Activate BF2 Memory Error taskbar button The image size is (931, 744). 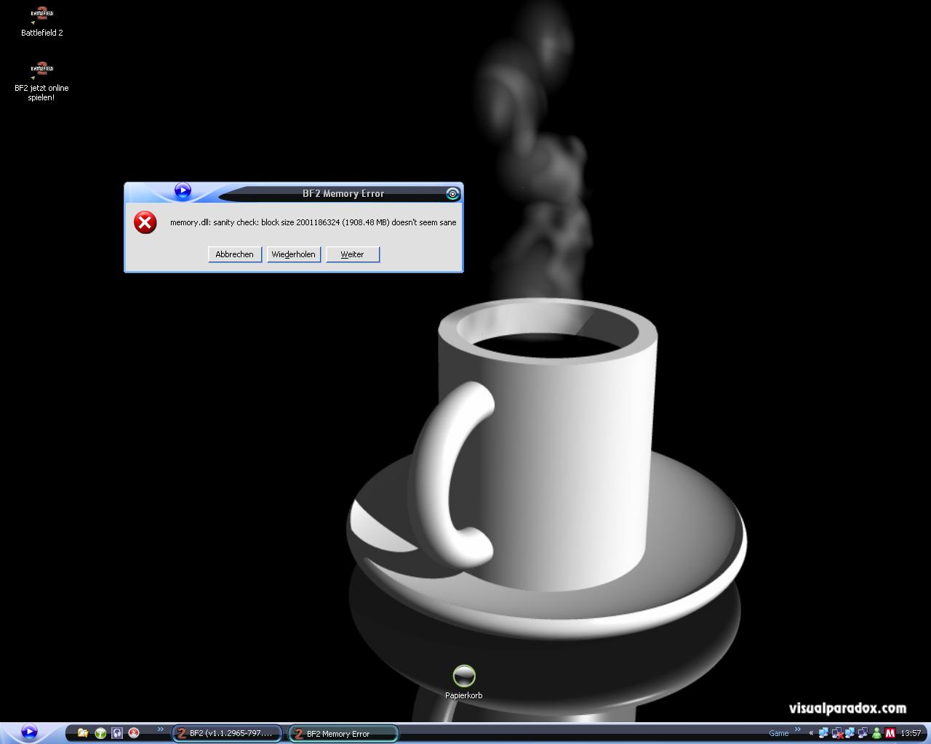[x=343, y=734]
